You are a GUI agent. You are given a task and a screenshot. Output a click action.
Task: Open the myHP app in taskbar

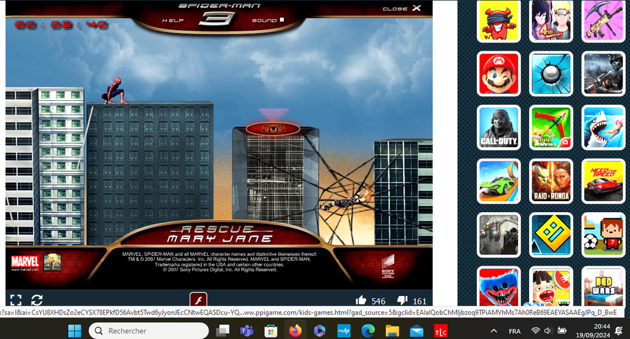343,330
